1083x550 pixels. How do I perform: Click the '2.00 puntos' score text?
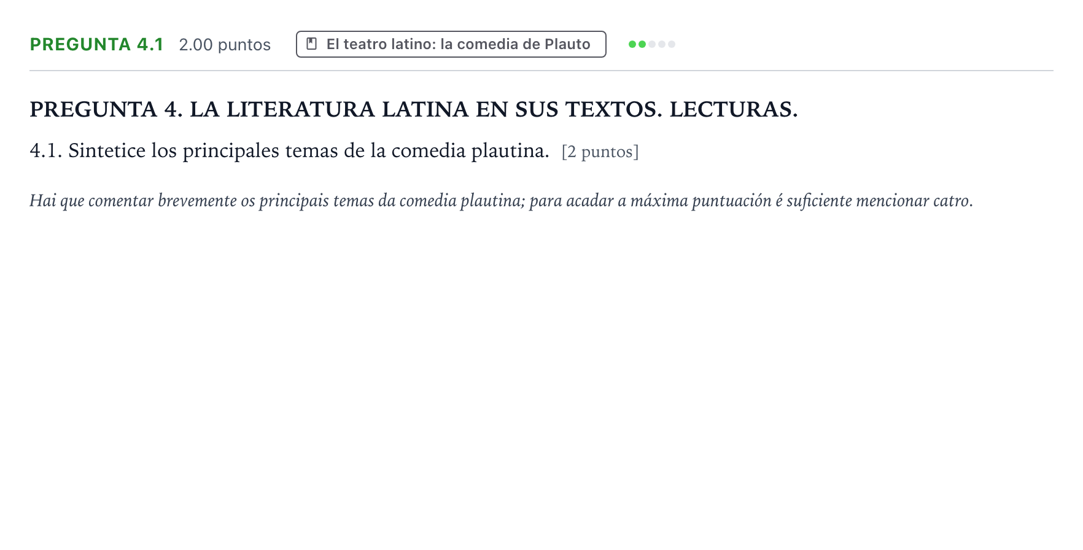(x=225, y=45)
